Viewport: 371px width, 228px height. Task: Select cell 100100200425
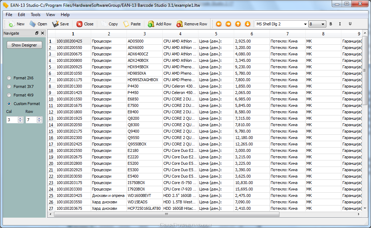[73, 41]
